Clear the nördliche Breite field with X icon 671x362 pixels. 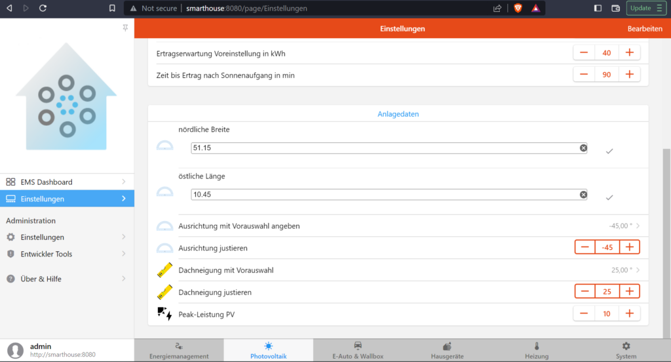click(x=583, y=148)
